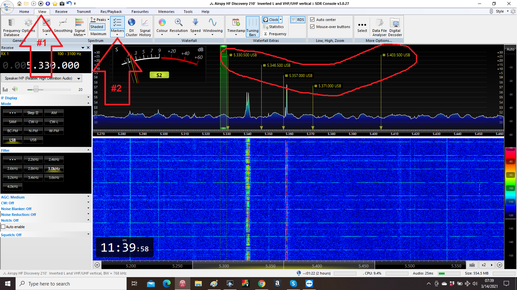The height and width of the screenshot is (290, 517).
Task: Click the Frequency Database icon
Action: pos(12,23)
